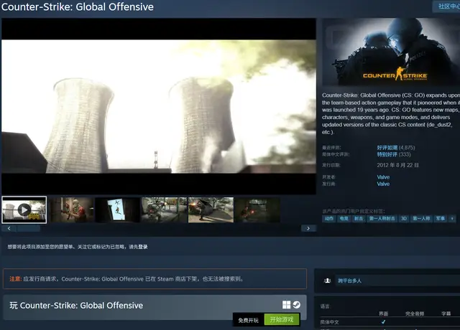Open the Valve developer link

coord(383,177)
